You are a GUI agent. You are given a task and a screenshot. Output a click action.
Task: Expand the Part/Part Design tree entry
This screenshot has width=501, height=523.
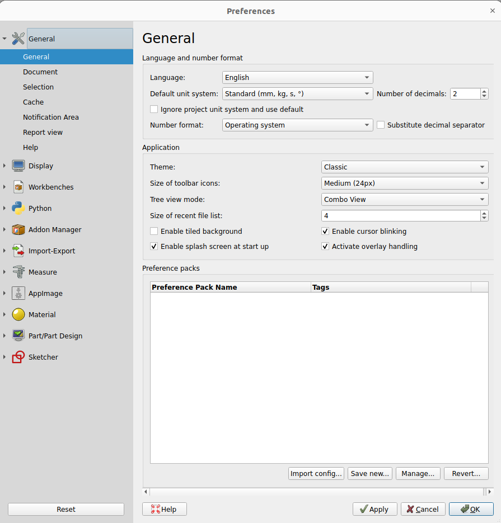point(5,336)
